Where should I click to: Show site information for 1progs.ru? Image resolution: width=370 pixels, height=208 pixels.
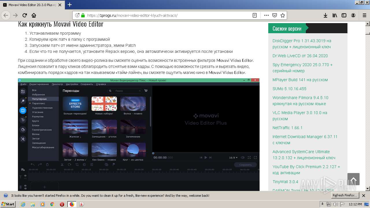pyautogui.click(x=77, y=15)
